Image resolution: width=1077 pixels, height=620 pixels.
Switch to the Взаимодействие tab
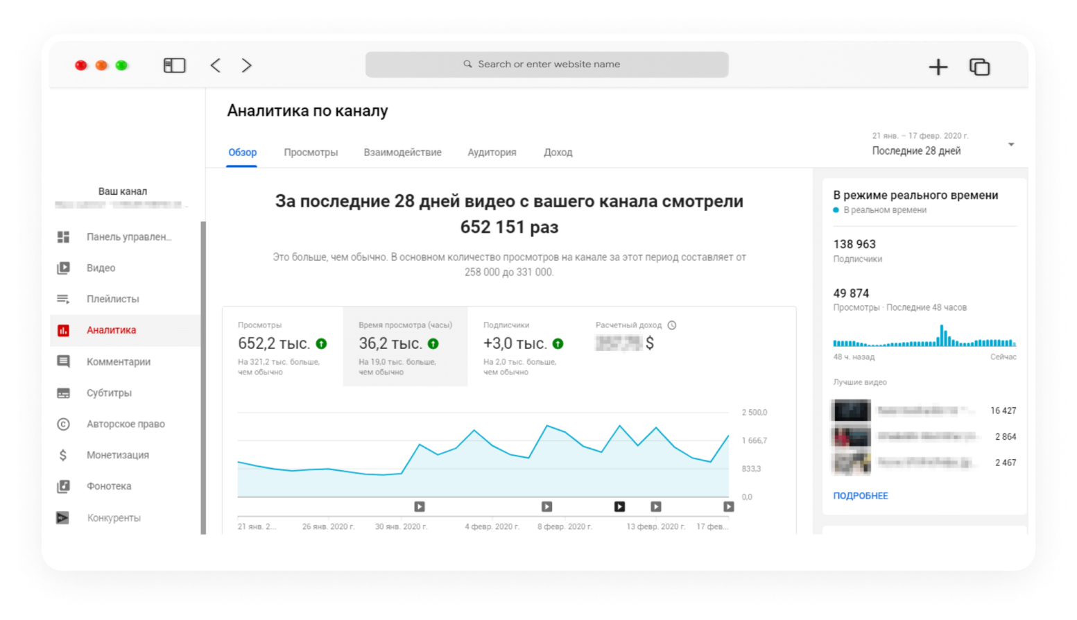[403, 153]
